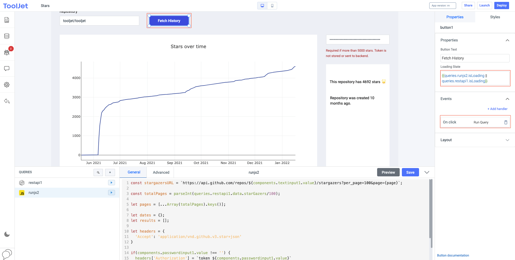The height and width of the screenshot is (260, 515).
Task: Switch to the Styles tab
Action: click(495, 17)
